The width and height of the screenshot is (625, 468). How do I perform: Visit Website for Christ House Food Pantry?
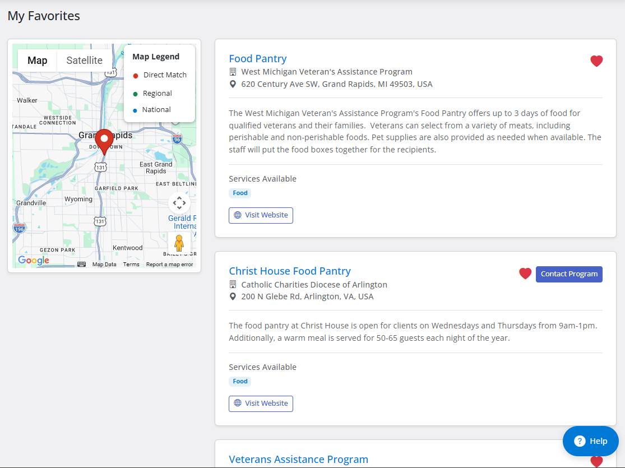pyautogui.click(x=261, y=404)
